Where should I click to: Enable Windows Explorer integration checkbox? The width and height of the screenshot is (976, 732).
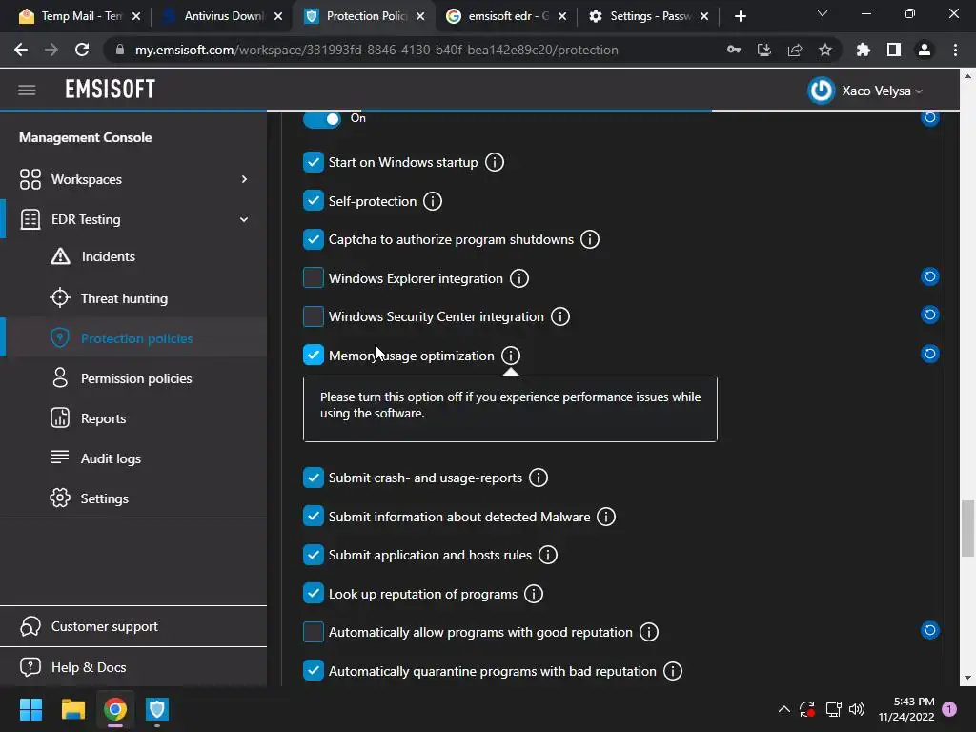click(313, 277)
